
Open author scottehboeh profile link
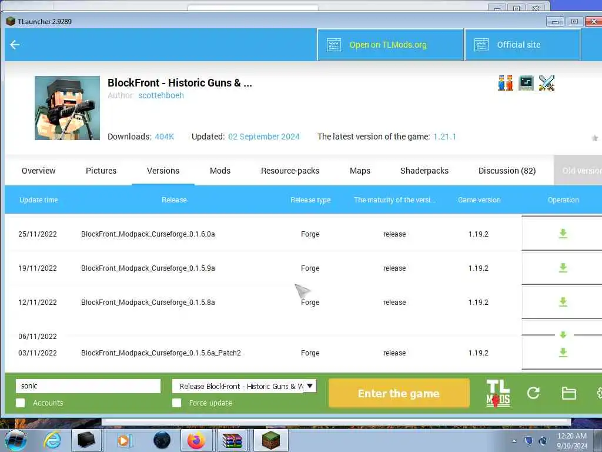coord(161,95)
